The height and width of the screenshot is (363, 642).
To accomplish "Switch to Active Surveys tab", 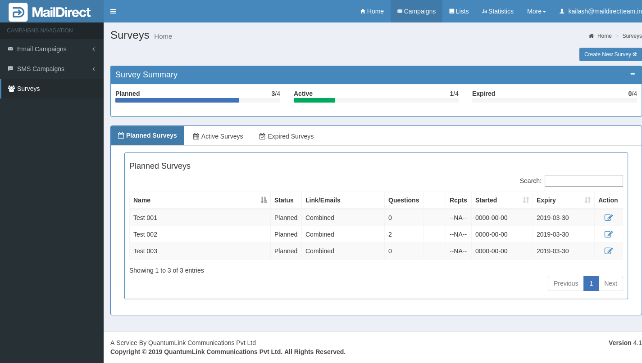I will (x=218, y=136).
